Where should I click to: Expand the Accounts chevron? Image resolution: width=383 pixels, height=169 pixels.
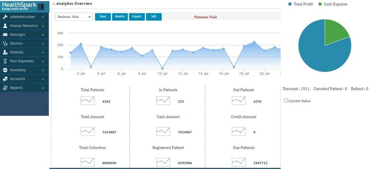click(x=43, y=79)
